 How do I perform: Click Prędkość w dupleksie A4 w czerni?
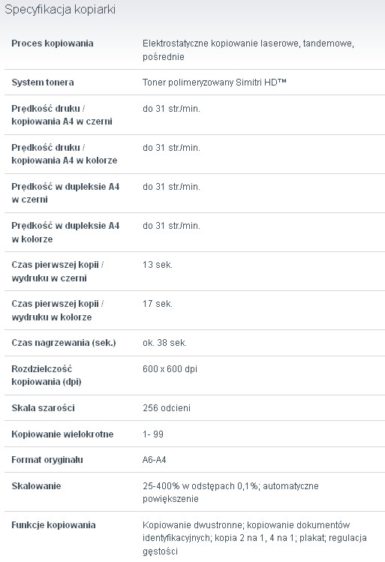[65, 193]
